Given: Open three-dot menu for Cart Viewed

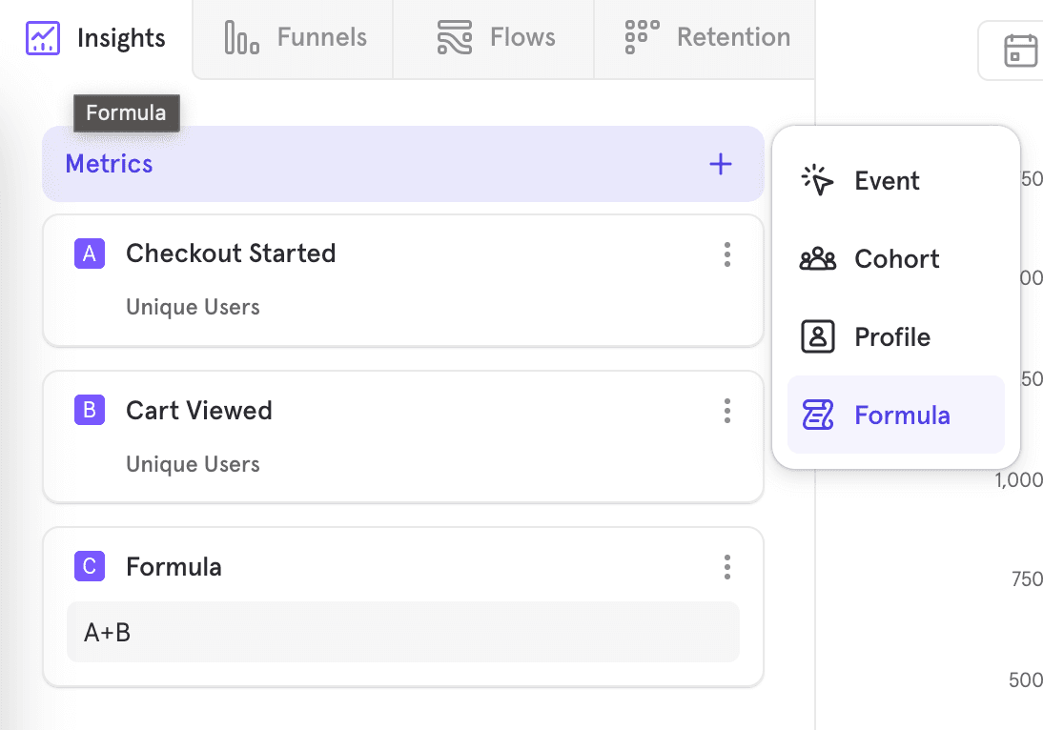Looking at the screenshot, I should 727,411.
